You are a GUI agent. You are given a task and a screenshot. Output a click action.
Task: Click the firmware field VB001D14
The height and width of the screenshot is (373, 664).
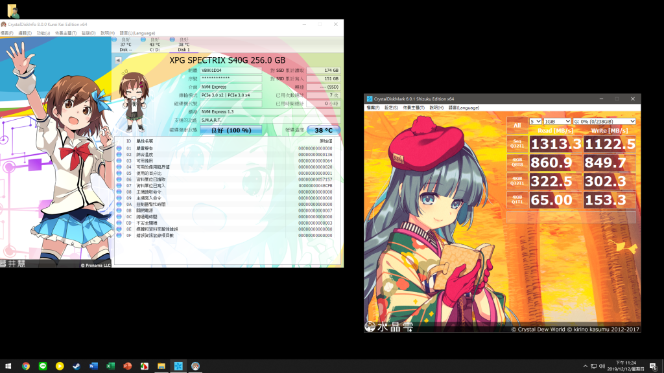(x=231, y=70)
